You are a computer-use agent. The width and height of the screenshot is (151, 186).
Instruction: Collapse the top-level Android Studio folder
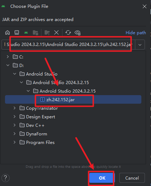pyautogui.click(x=15, y=74)
